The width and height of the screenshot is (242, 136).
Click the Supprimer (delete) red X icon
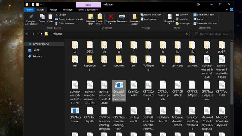(111, 16)
